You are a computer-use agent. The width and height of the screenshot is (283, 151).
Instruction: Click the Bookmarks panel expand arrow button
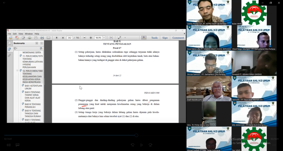[x=42, y=43]
